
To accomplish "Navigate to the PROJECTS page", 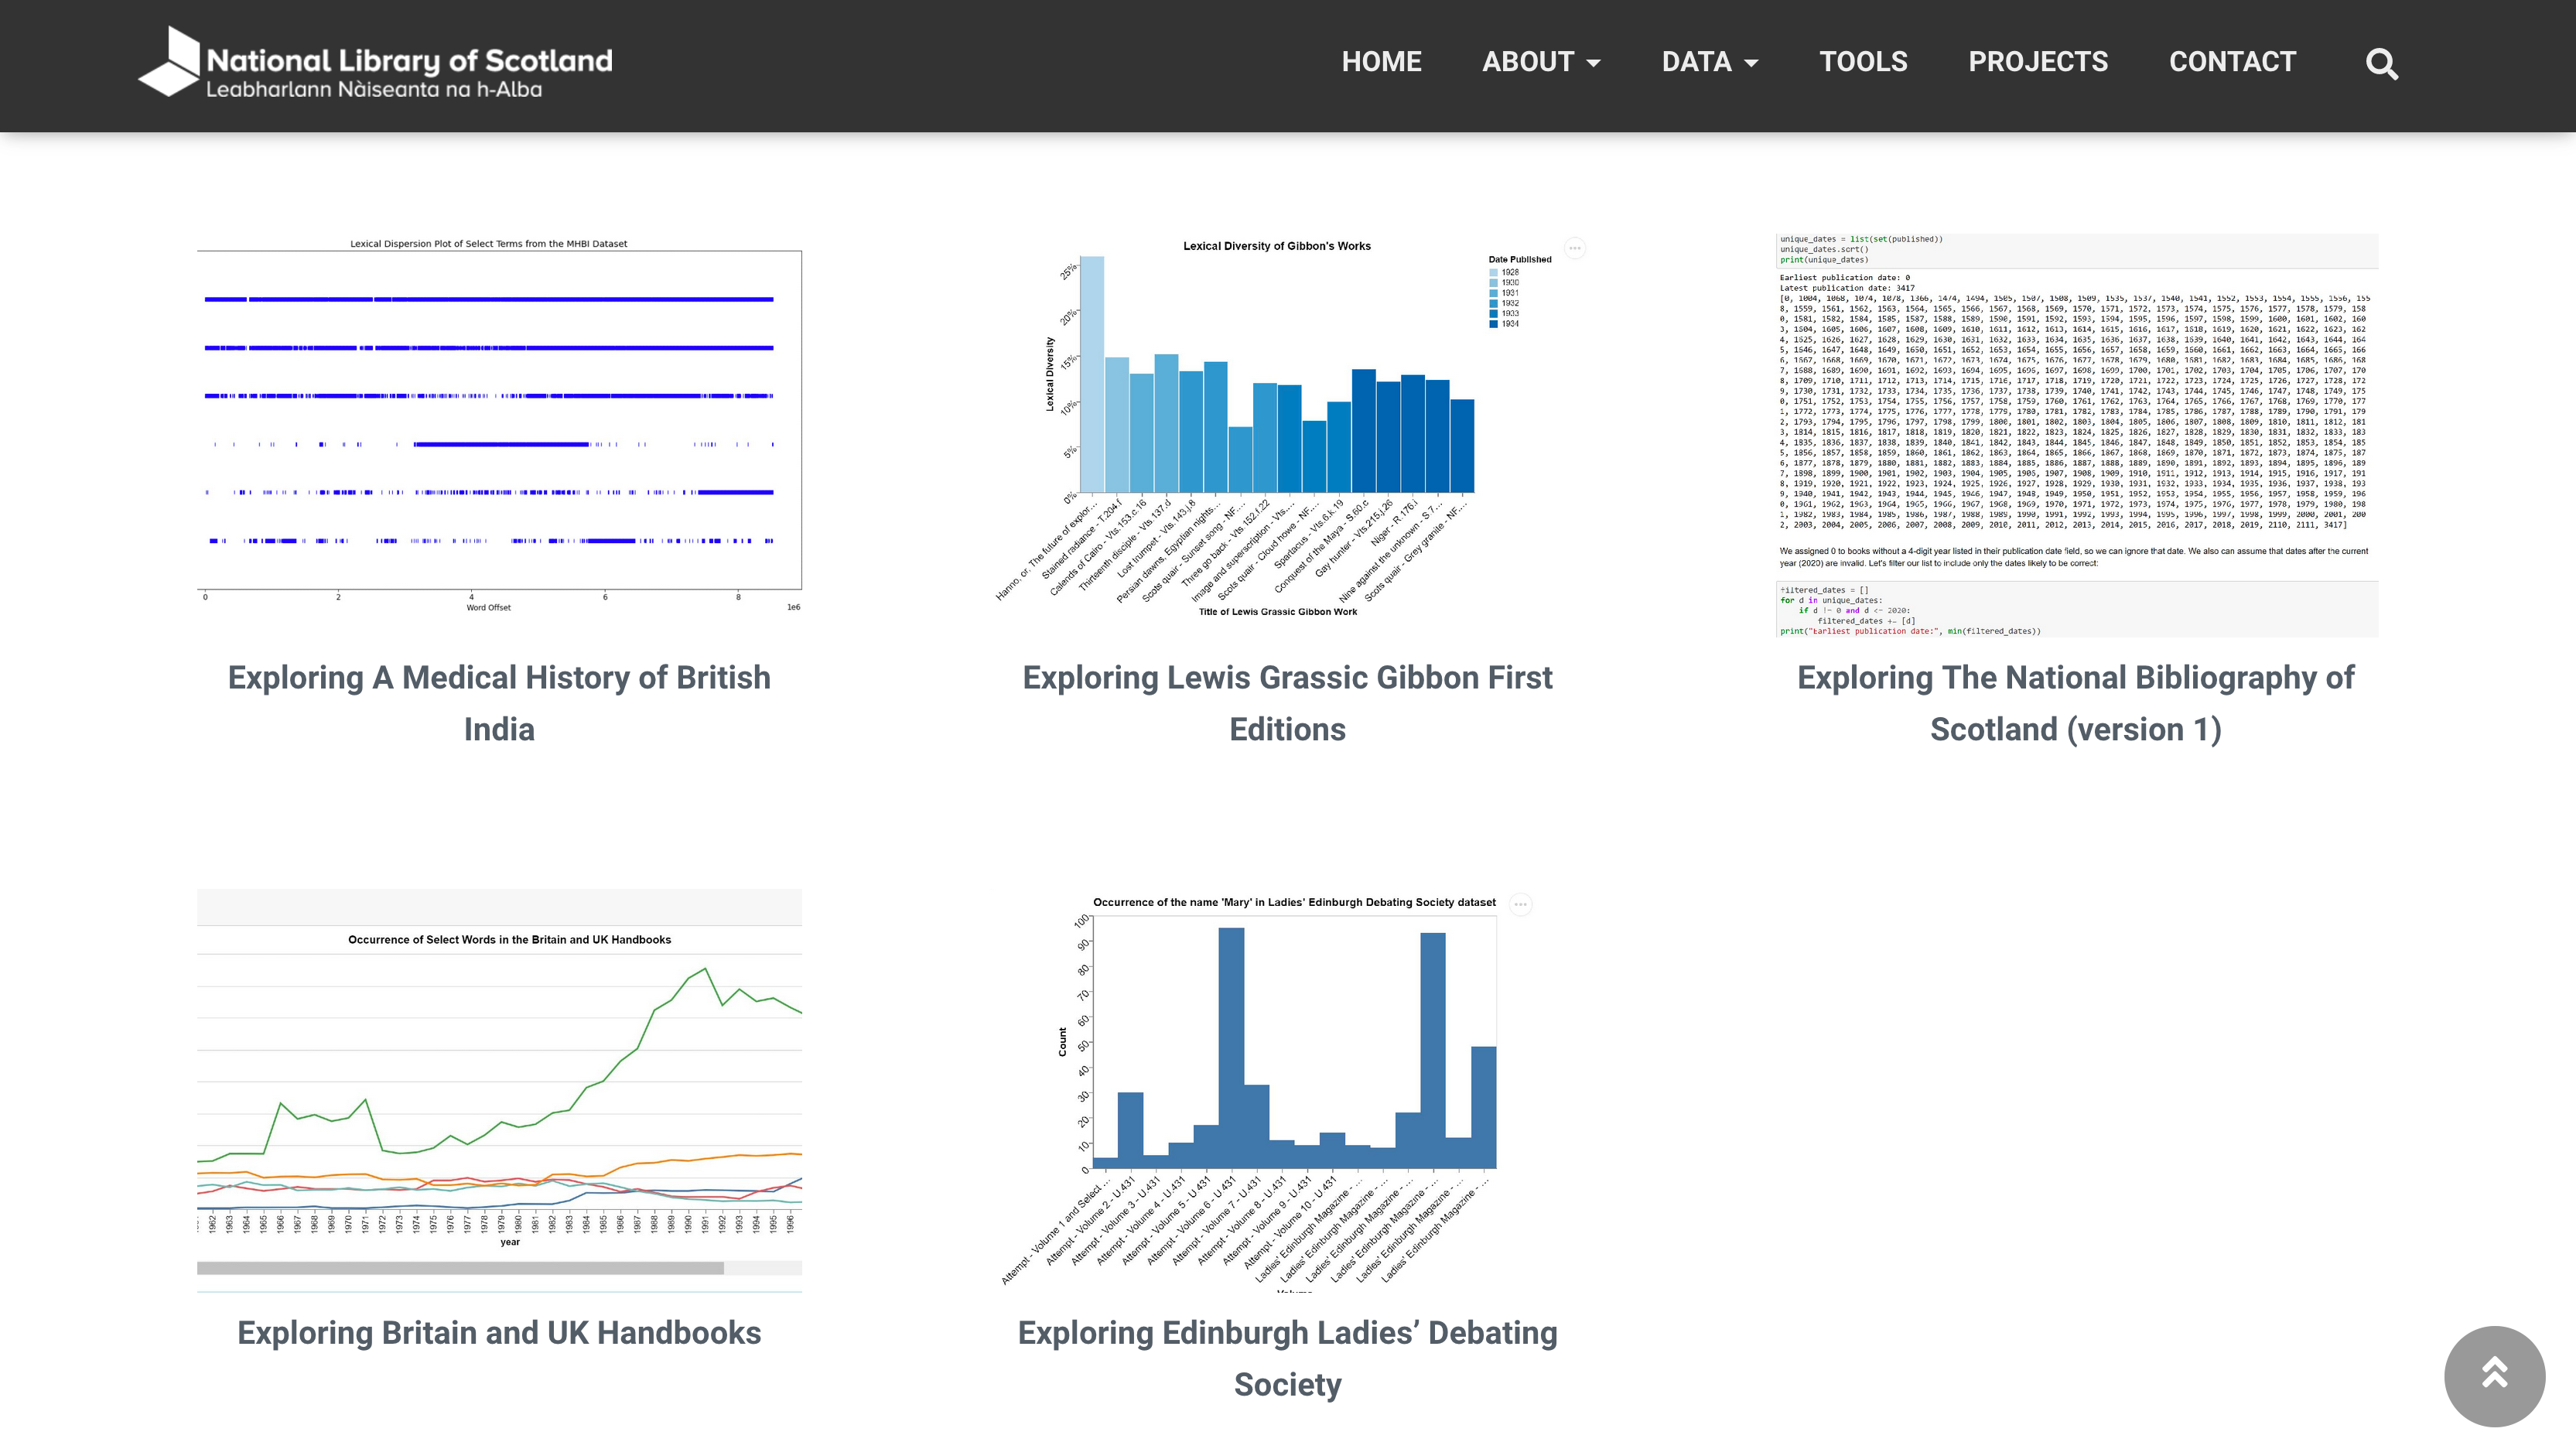I will point(2037,62).
